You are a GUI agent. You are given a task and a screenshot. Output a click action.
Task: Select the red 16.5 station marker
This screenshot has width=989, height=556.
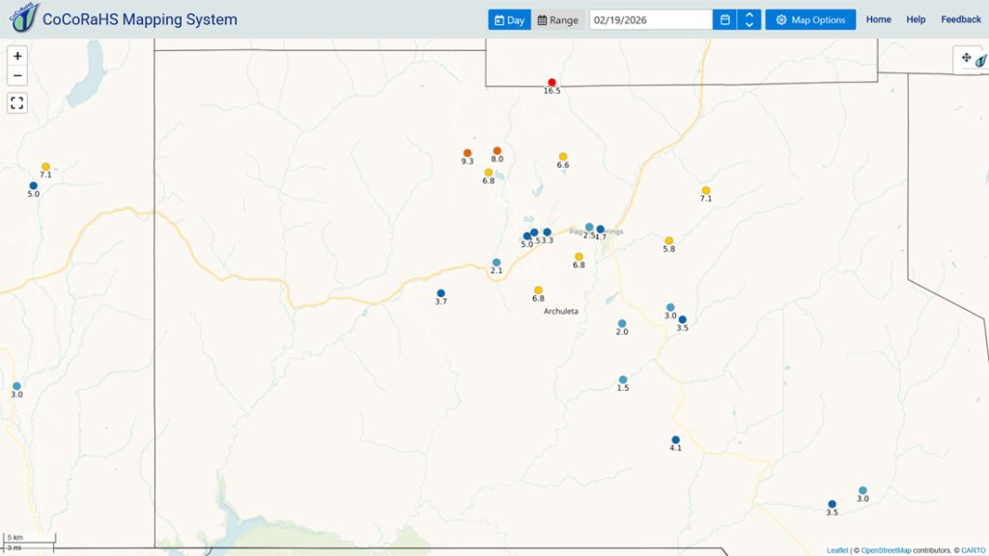(551, 83)
